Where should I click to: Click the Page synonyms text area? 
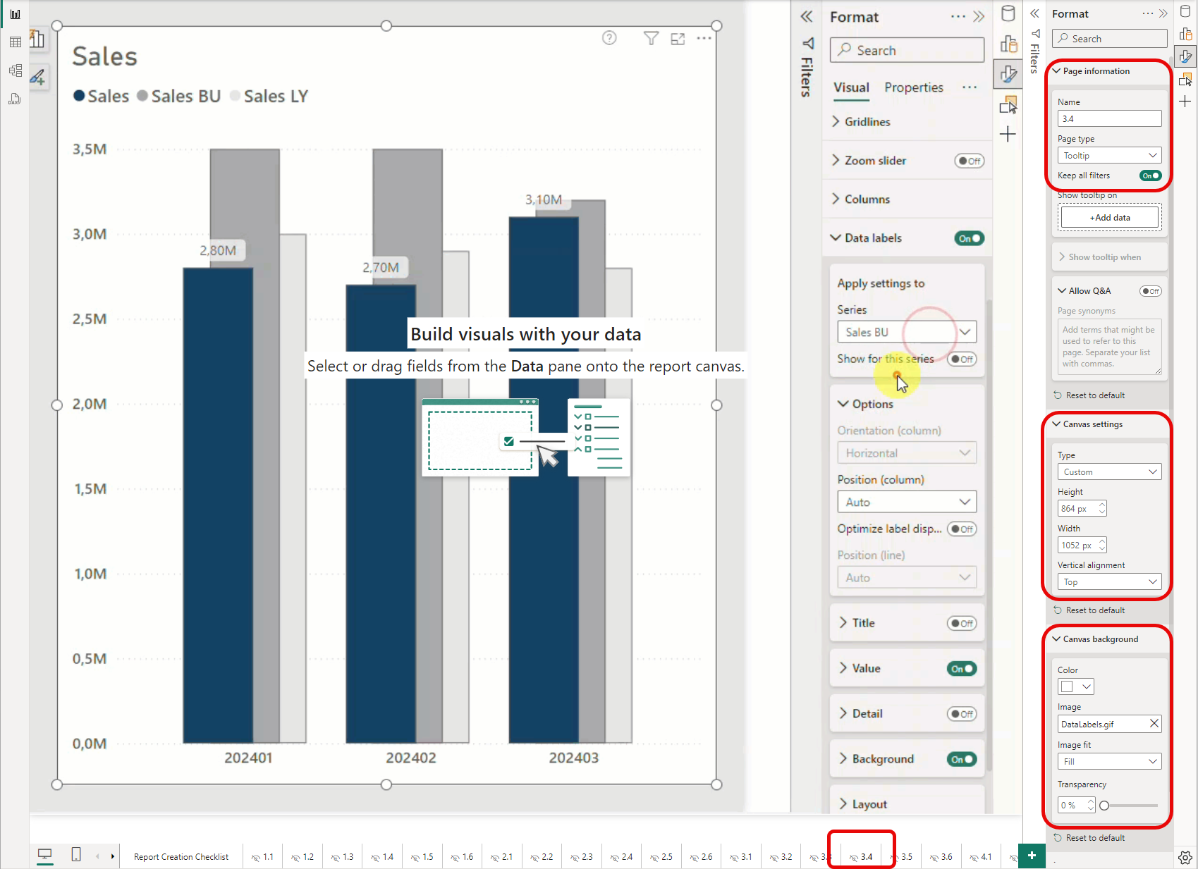1109,347
